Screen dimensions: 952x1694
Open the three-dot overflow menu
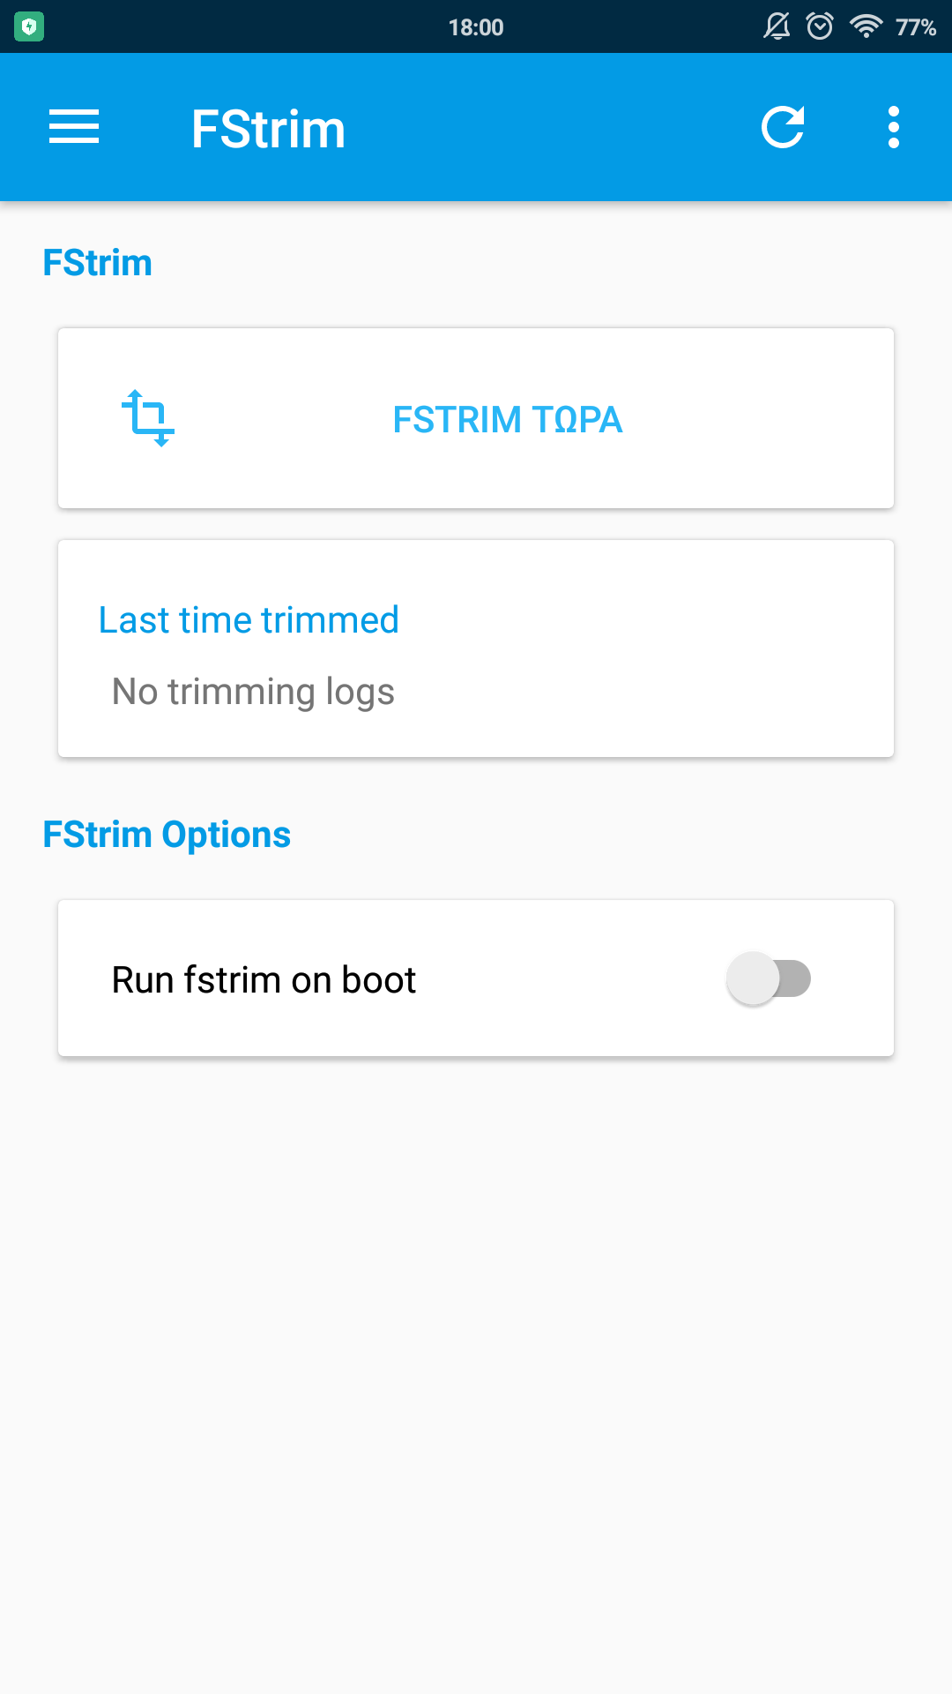894,127
